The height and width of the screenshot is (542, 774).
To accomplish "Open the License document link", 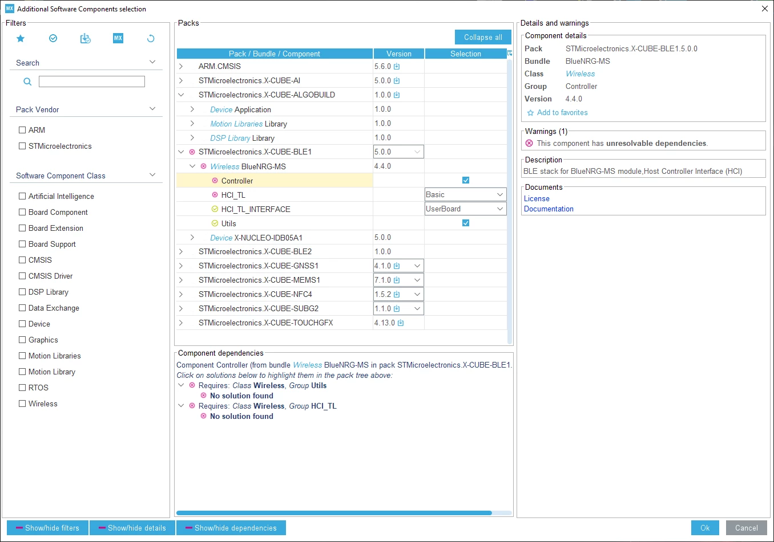I will pos(537,199).
